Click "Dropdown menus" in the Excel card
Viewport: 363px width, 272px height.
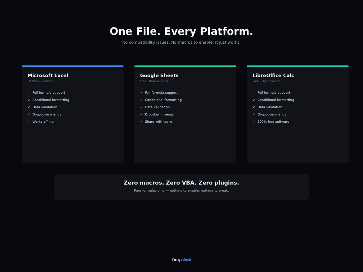(47, 114)
